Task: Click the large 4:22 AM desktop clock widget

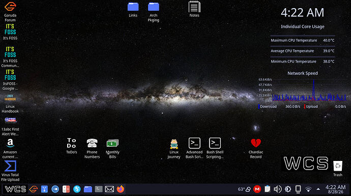Action: (x=303, y=13)
